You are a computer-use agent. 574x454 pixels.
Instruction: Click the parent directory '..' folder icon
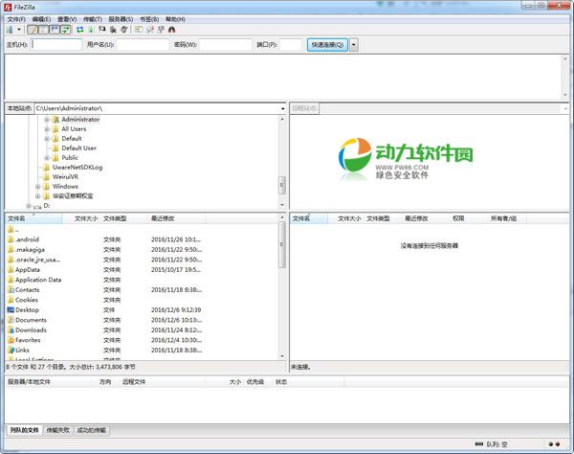point(11,230)
